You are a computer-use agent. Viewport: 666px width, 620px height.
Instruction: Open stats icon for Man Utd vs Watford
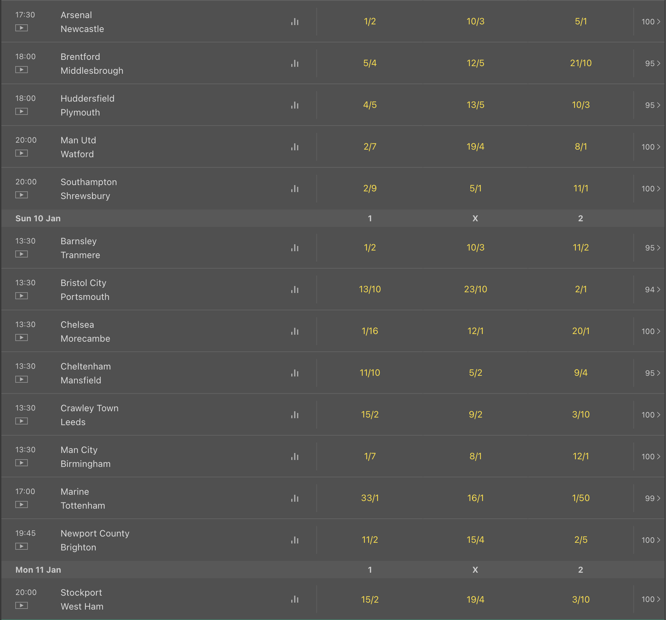295,147
